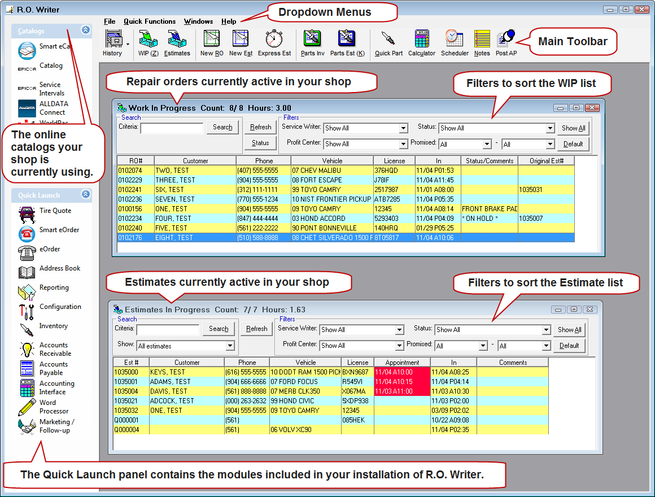Collapse the Quick Launch panel

(x=85, y=194)
